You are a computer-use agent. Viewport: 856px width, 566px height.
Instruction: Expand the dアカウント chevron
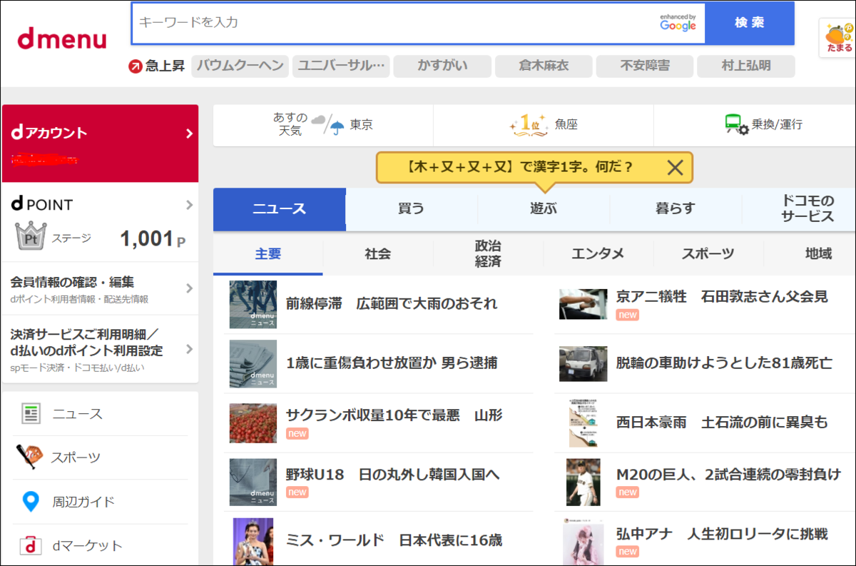click(189, 133)
